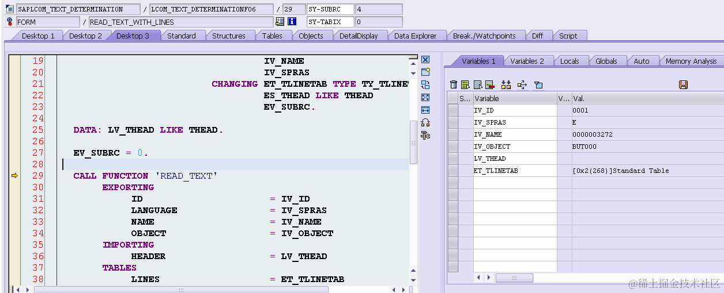This screenshot has height=293, width=724.
Task: Select the Variables 1 tab
Action: pyautogui.click(x=478, y=61)
